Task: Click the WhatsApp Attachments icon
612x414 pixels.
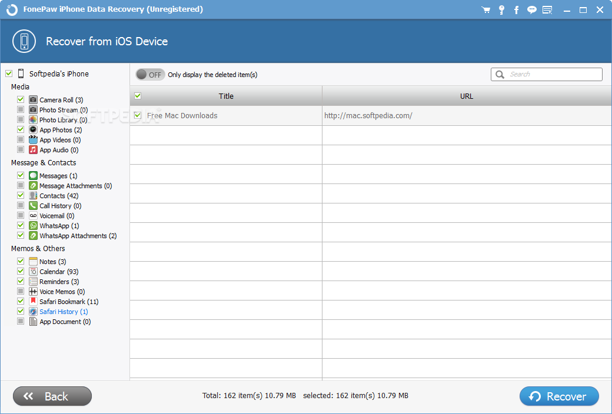Action: pyautogui.click(x=33, y=236)
